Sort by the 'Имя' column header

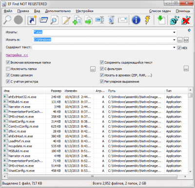point(24,91)
